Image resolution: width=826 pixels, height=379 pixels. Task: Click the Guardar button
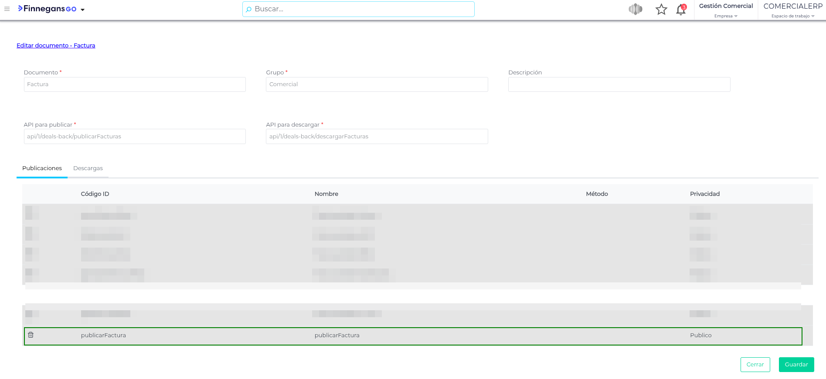[x=796, y=365]
